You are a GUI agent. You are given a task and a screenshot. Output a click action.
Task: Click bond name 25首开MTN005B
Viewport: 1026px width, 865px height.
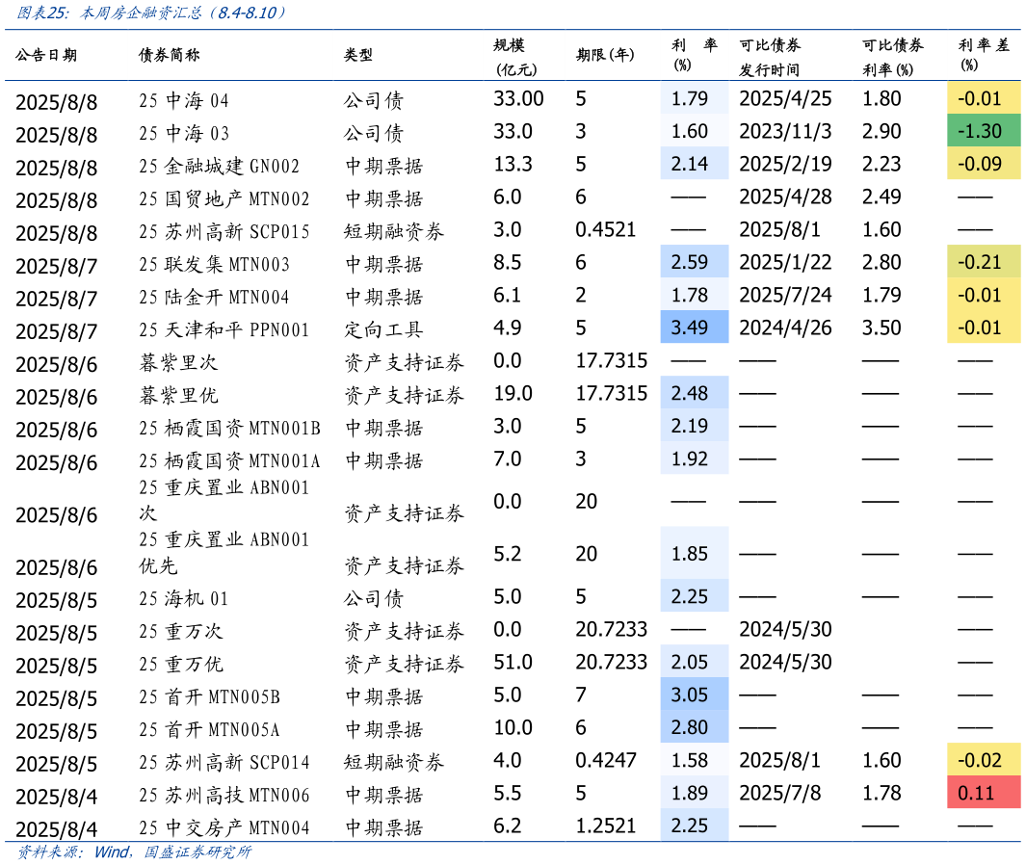[x=209, y=696]
